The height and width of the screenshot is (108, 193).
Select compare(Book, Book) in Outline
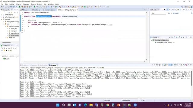(165, 43)
